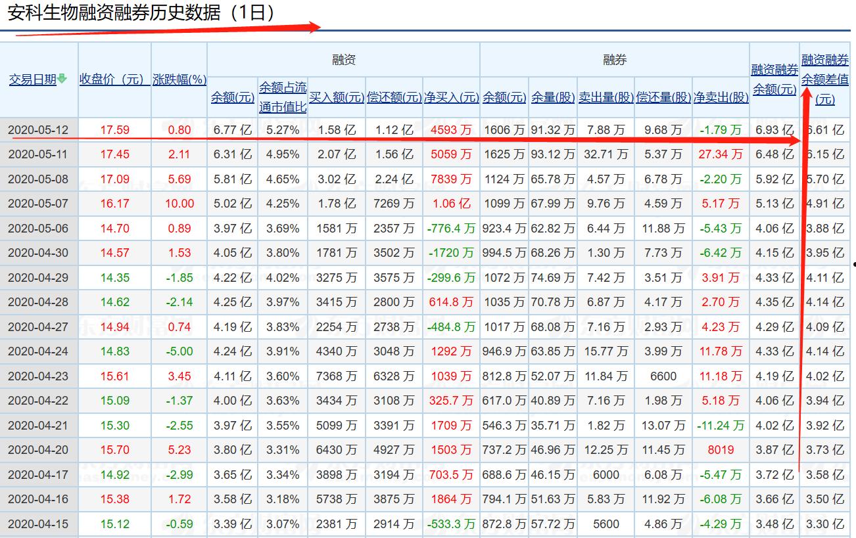856x538 pixels.
Task: Sort by 卖出量(股) column
Action: click(606, 98)
